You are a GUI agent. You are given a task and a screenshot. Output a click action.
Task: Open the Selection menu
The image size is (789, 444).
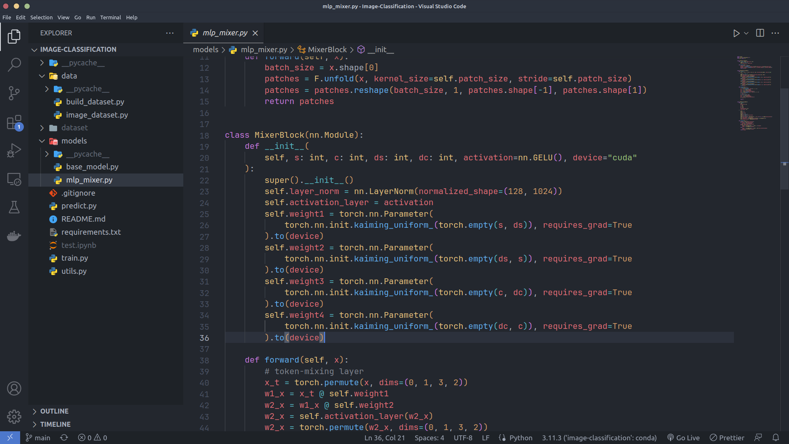click(x=41, y=17)
